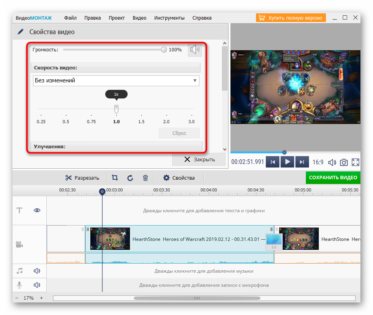The width and height of the screenshot is (373, 315).
Task: Click Закрыть to close video properties
Action: click(x=199, y=159)
